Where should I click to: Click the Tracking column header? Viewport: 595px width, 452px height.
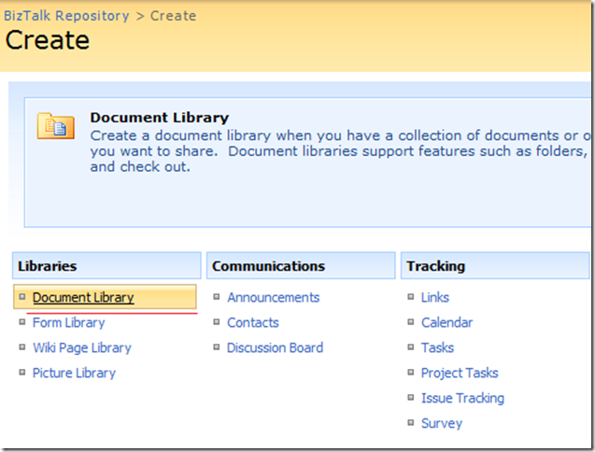coord(435,266)
